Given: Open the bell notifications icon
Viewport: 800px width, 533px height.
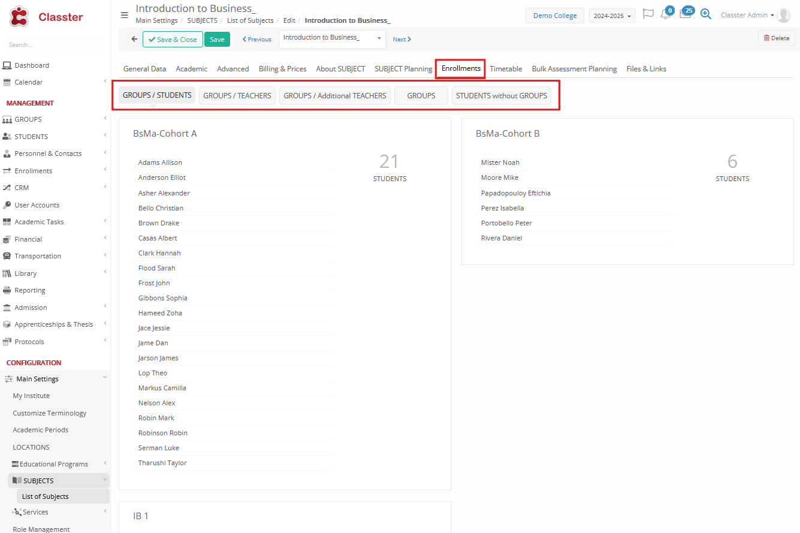Looking at the screenshot, I should [x=665, y=14].
